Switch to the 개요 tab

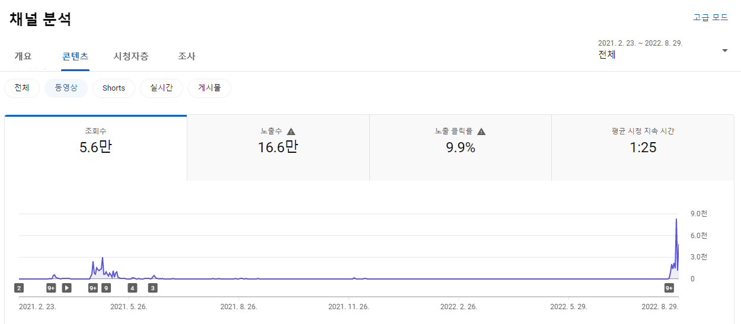[23, 56]
